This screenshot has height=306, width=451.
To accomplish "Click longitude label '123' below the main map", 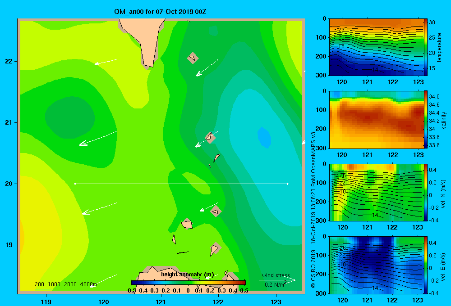I will point(276,301).
